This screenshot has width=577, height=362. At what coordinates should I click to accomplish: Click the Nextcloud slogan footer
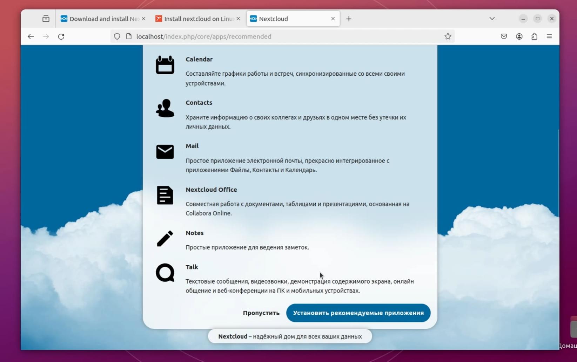(290, 336)
